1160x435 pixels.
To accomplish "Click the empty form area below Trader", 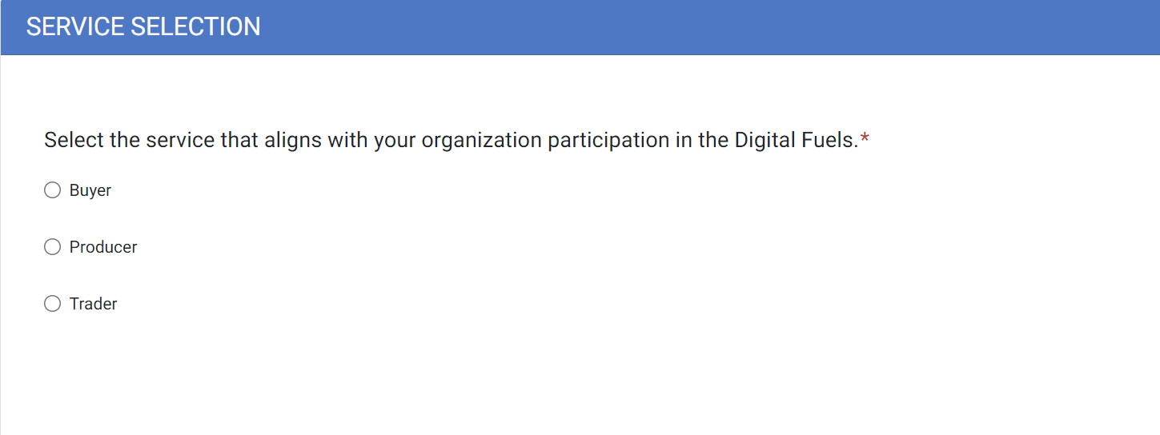I will point(480,376).
